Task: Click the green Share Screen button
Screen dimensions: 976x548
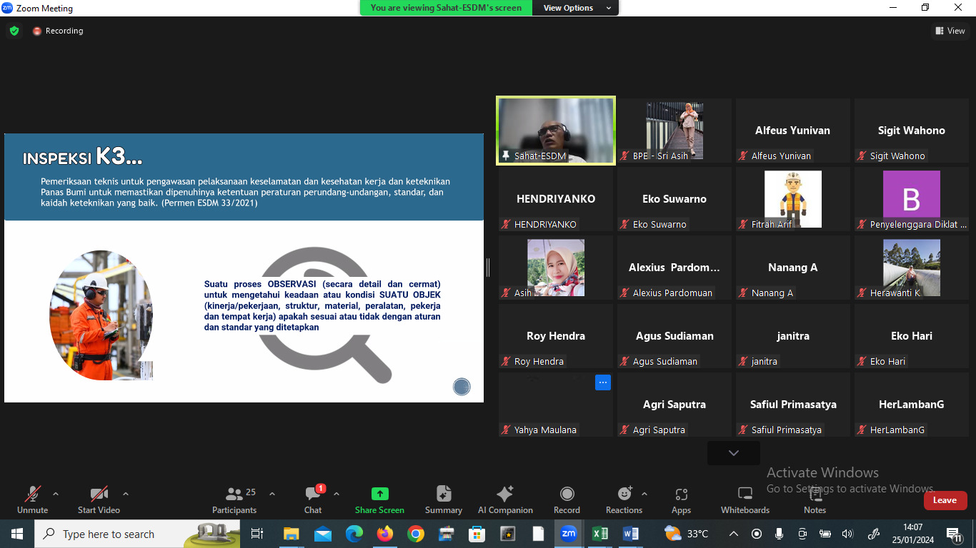Action: click(x=379, y=499)
